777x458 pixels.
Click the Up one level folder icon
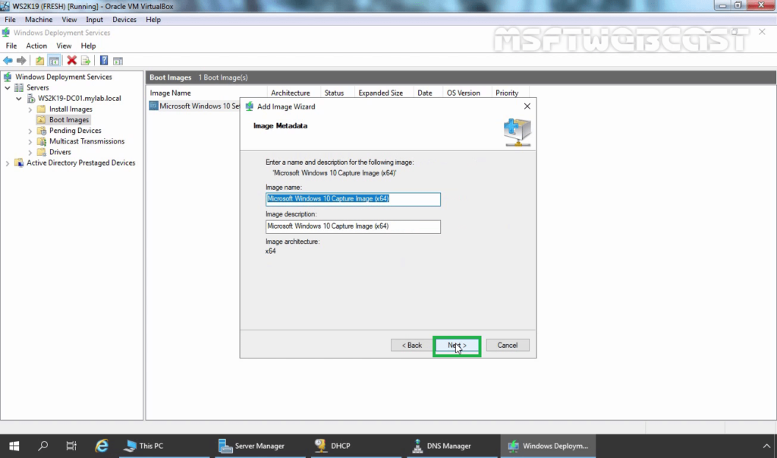[x=39, y=61]
